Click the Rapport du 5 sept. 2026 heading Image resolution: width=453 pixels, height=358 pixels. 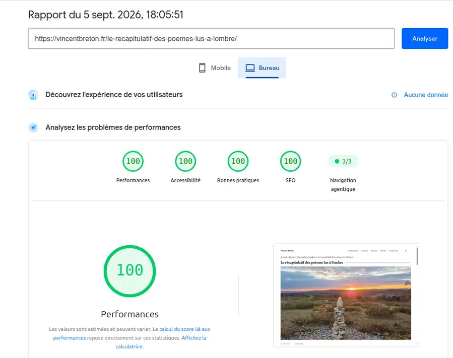pos(106,15)
